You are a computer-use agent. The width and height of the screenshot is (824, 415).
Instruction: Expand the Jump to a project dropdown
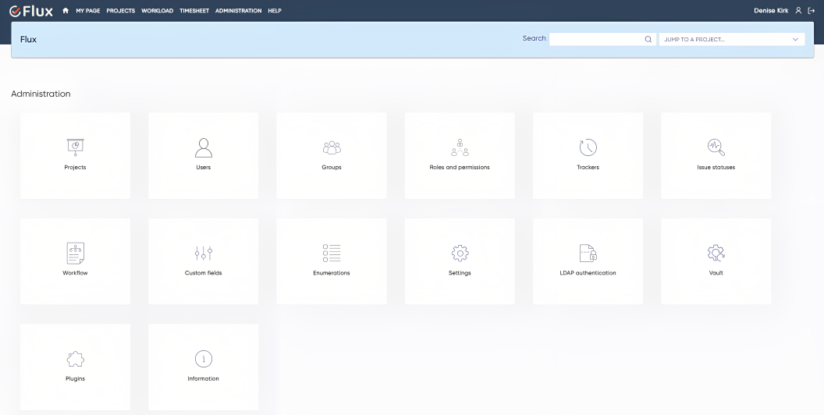pos(731,40)
